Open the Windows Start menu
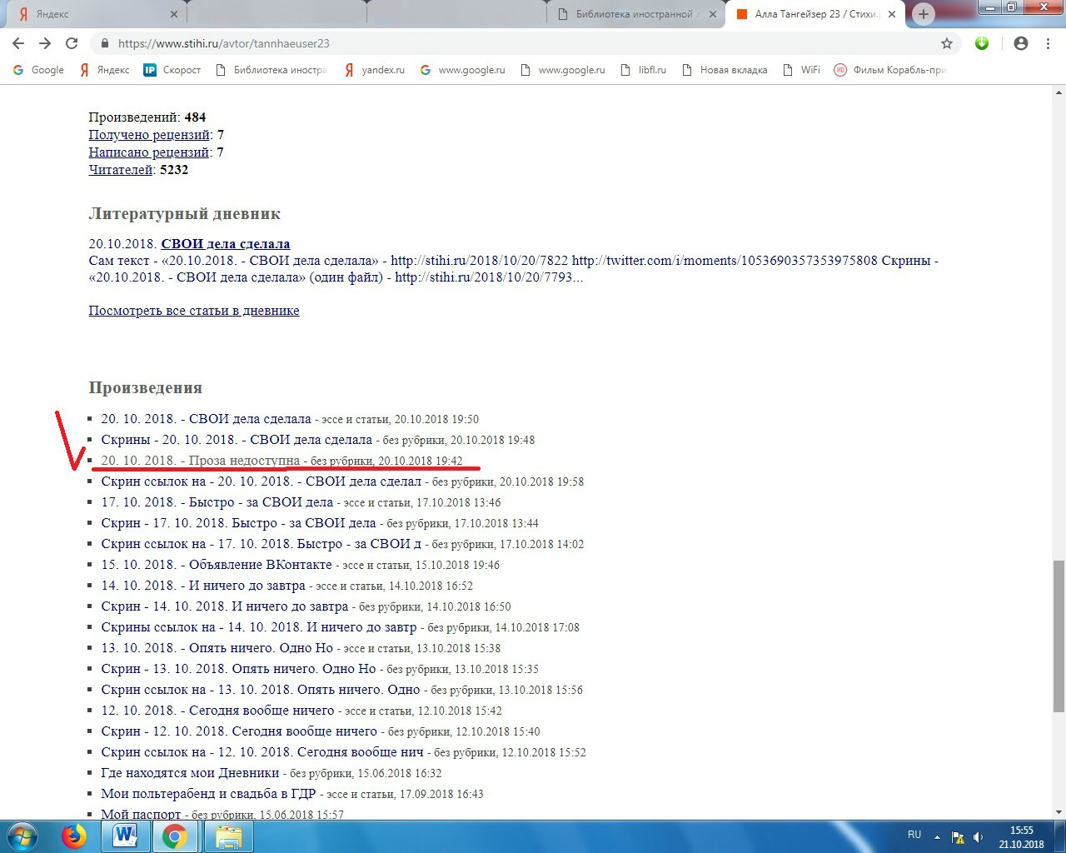 [22, 836]
